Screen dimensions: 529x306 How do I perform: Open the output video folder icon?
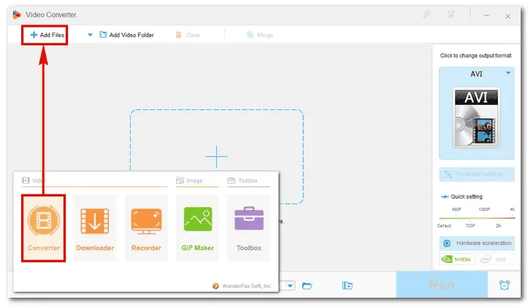(x=347, y=286)
